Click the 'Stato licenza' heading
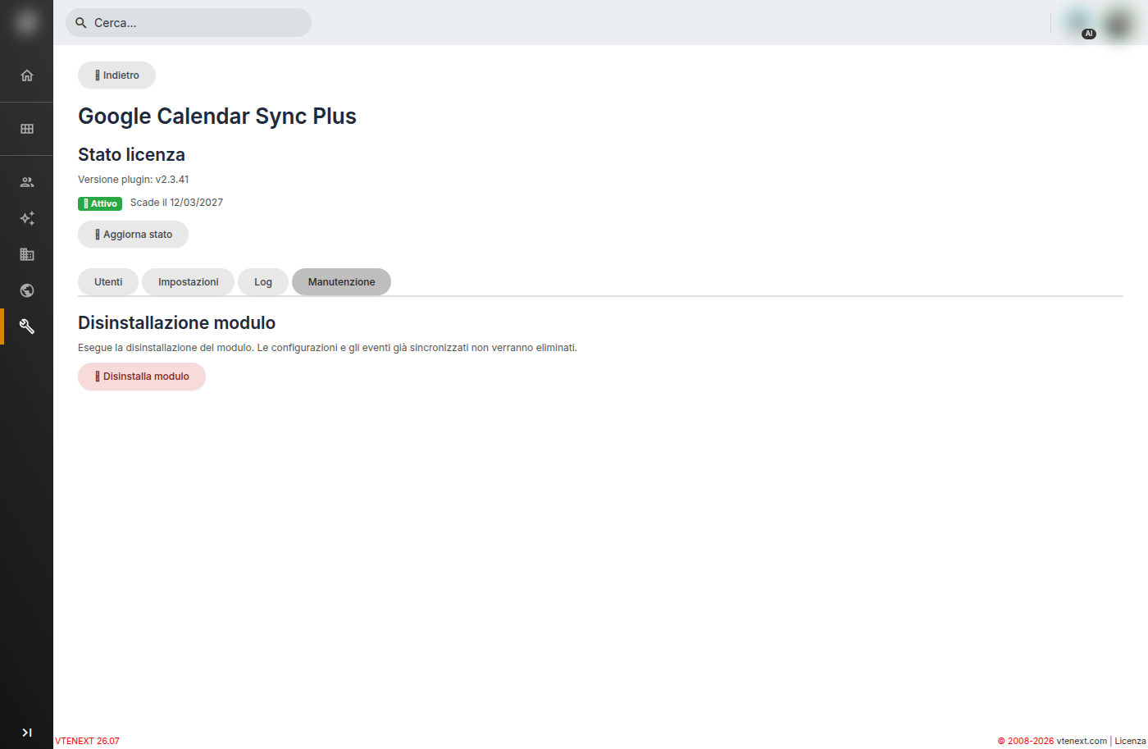The image size is (1148, 749). (x=131, y=154)
